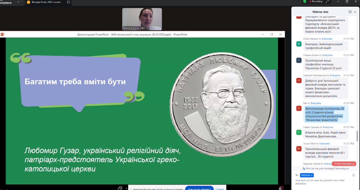Screen dimensions: 360x190
Task: Switch to the Вікторія Ролік screen tab
Action: tap(46, 2)
